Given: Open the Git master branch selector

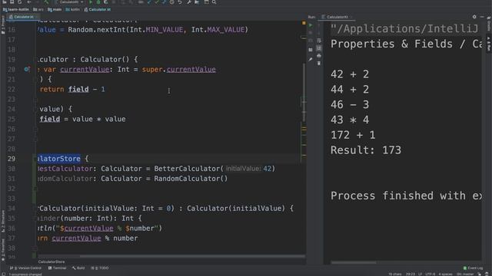Looking at the screenshot, I should click(465, 274).
